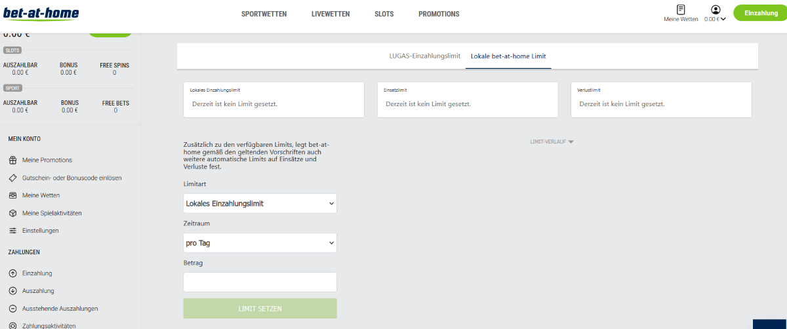
Task: Open Zahlungsaktivitäten link
Action: click(x=49, y=326)
